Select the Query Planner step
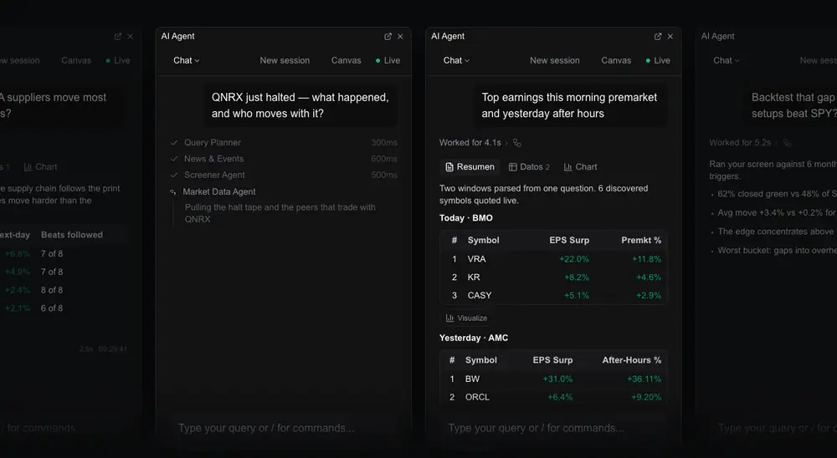 [284, 142]
